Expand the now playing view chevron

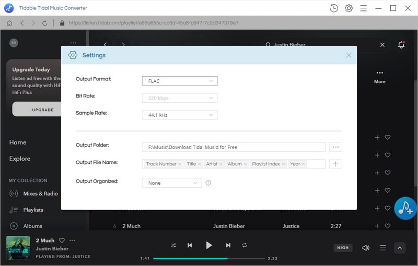point(400,248)
